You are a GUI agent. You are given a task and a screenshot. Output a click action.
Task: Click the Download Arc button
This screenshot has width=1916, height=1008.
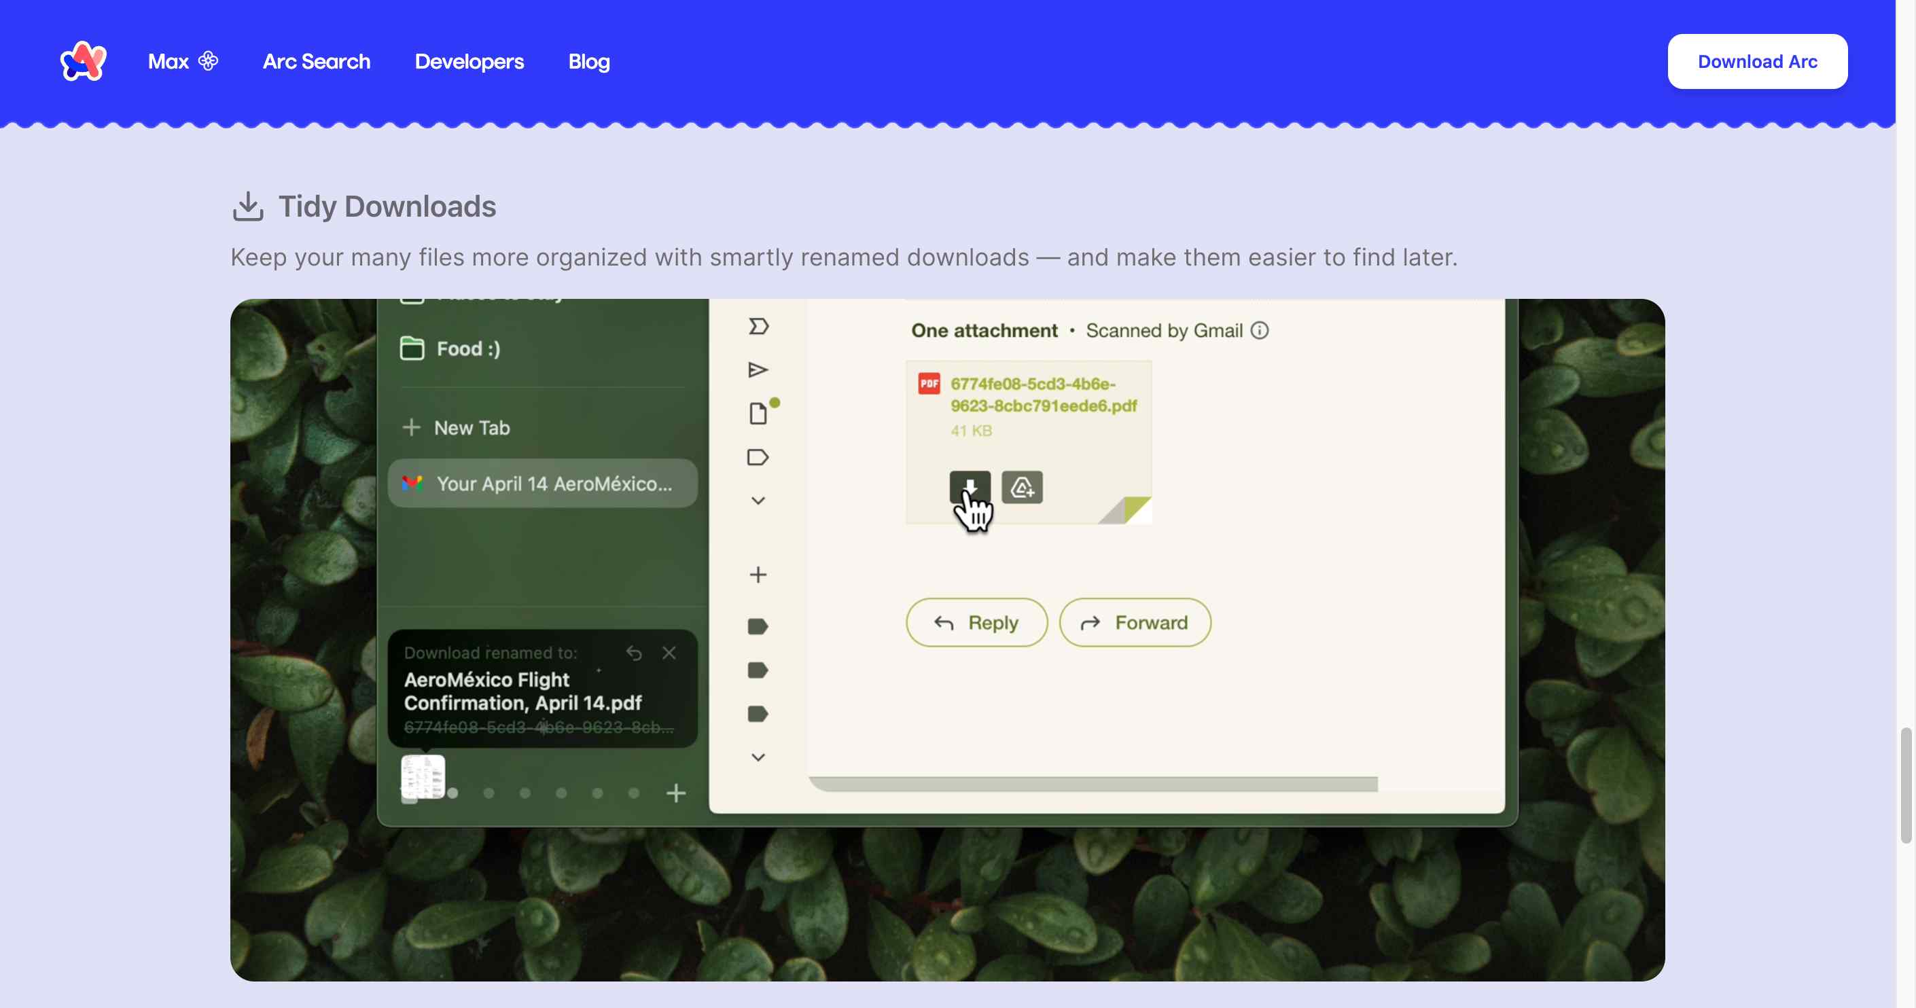coord(1757,61)
